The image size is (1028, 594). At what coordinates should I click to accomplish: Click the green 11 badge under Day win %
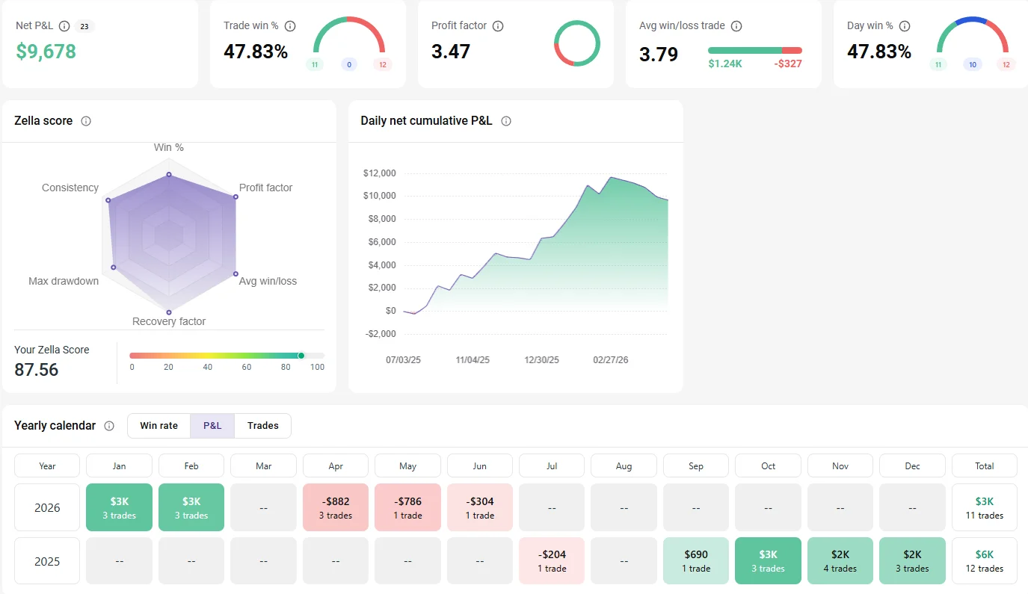(938, 65)
